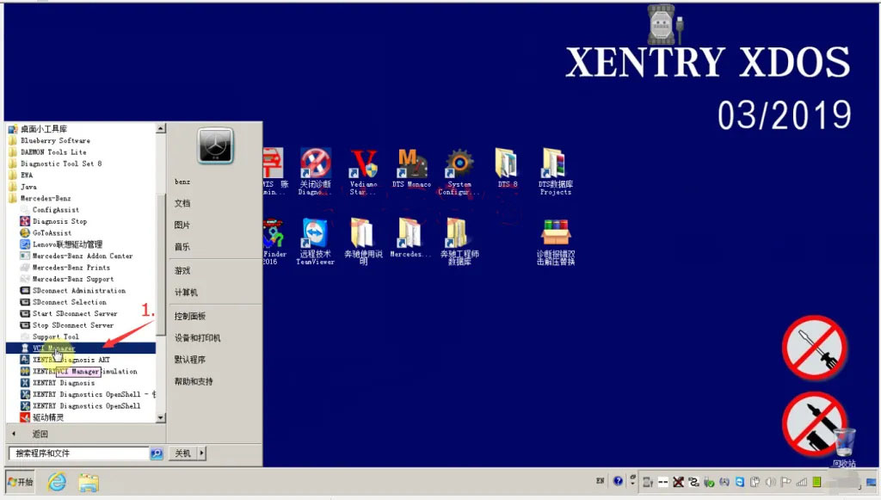Open 音乐 in Start menu
The width and height of the screenshot is (881, 500).
182,247
